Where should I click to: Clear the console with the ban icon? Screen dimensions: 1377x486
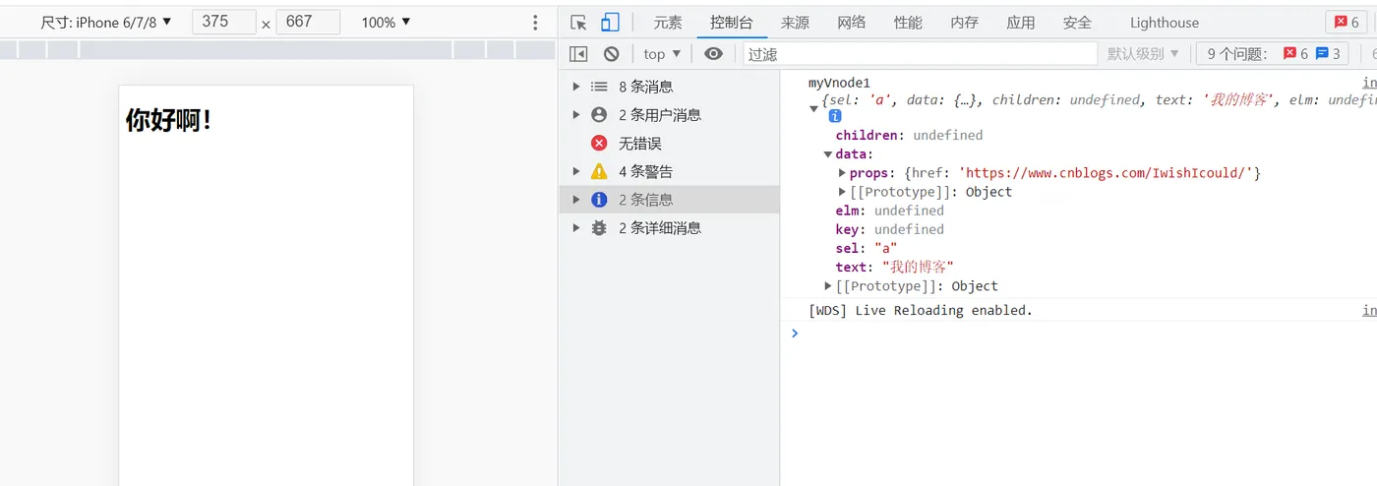[611, 54]
